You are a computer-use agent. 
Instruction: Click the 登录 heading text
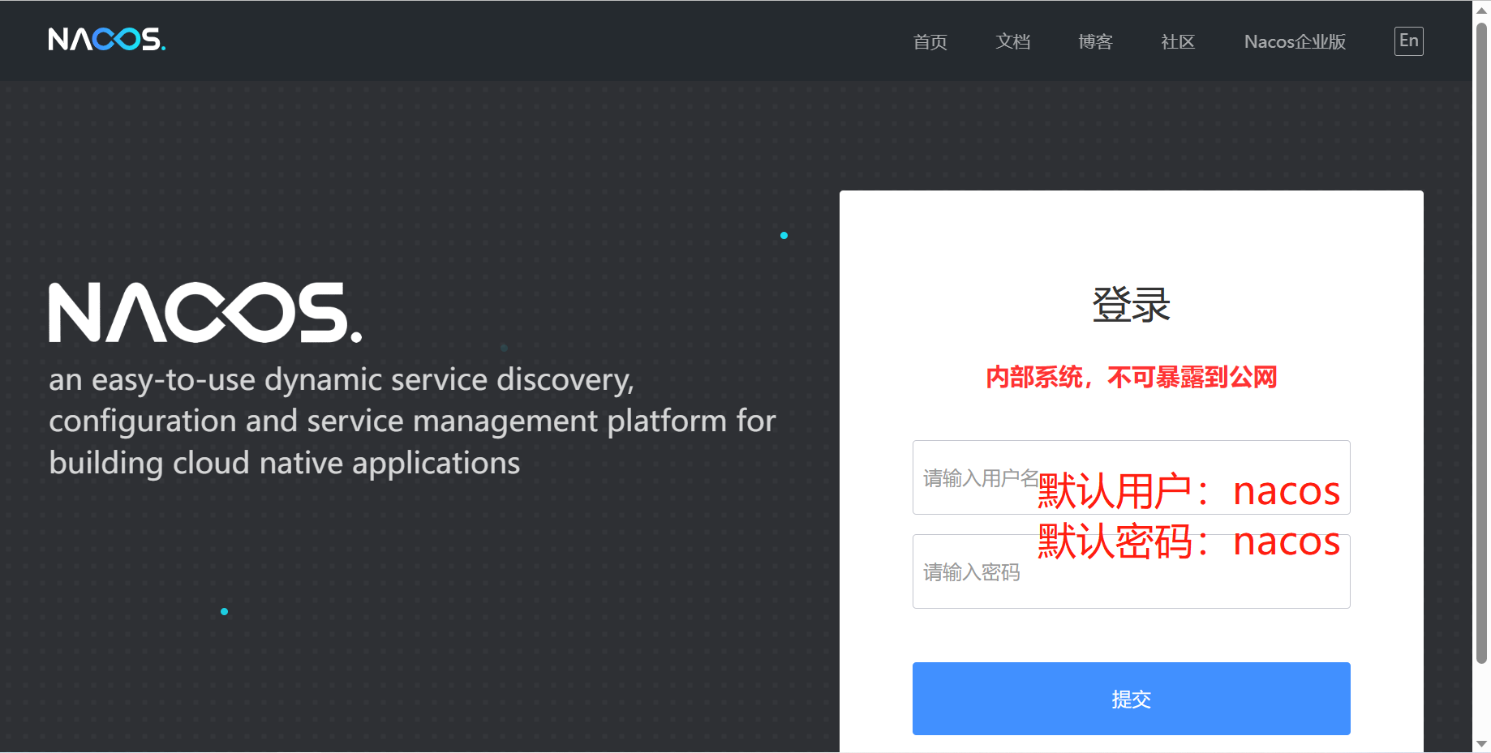click(x=1131, y=305)
